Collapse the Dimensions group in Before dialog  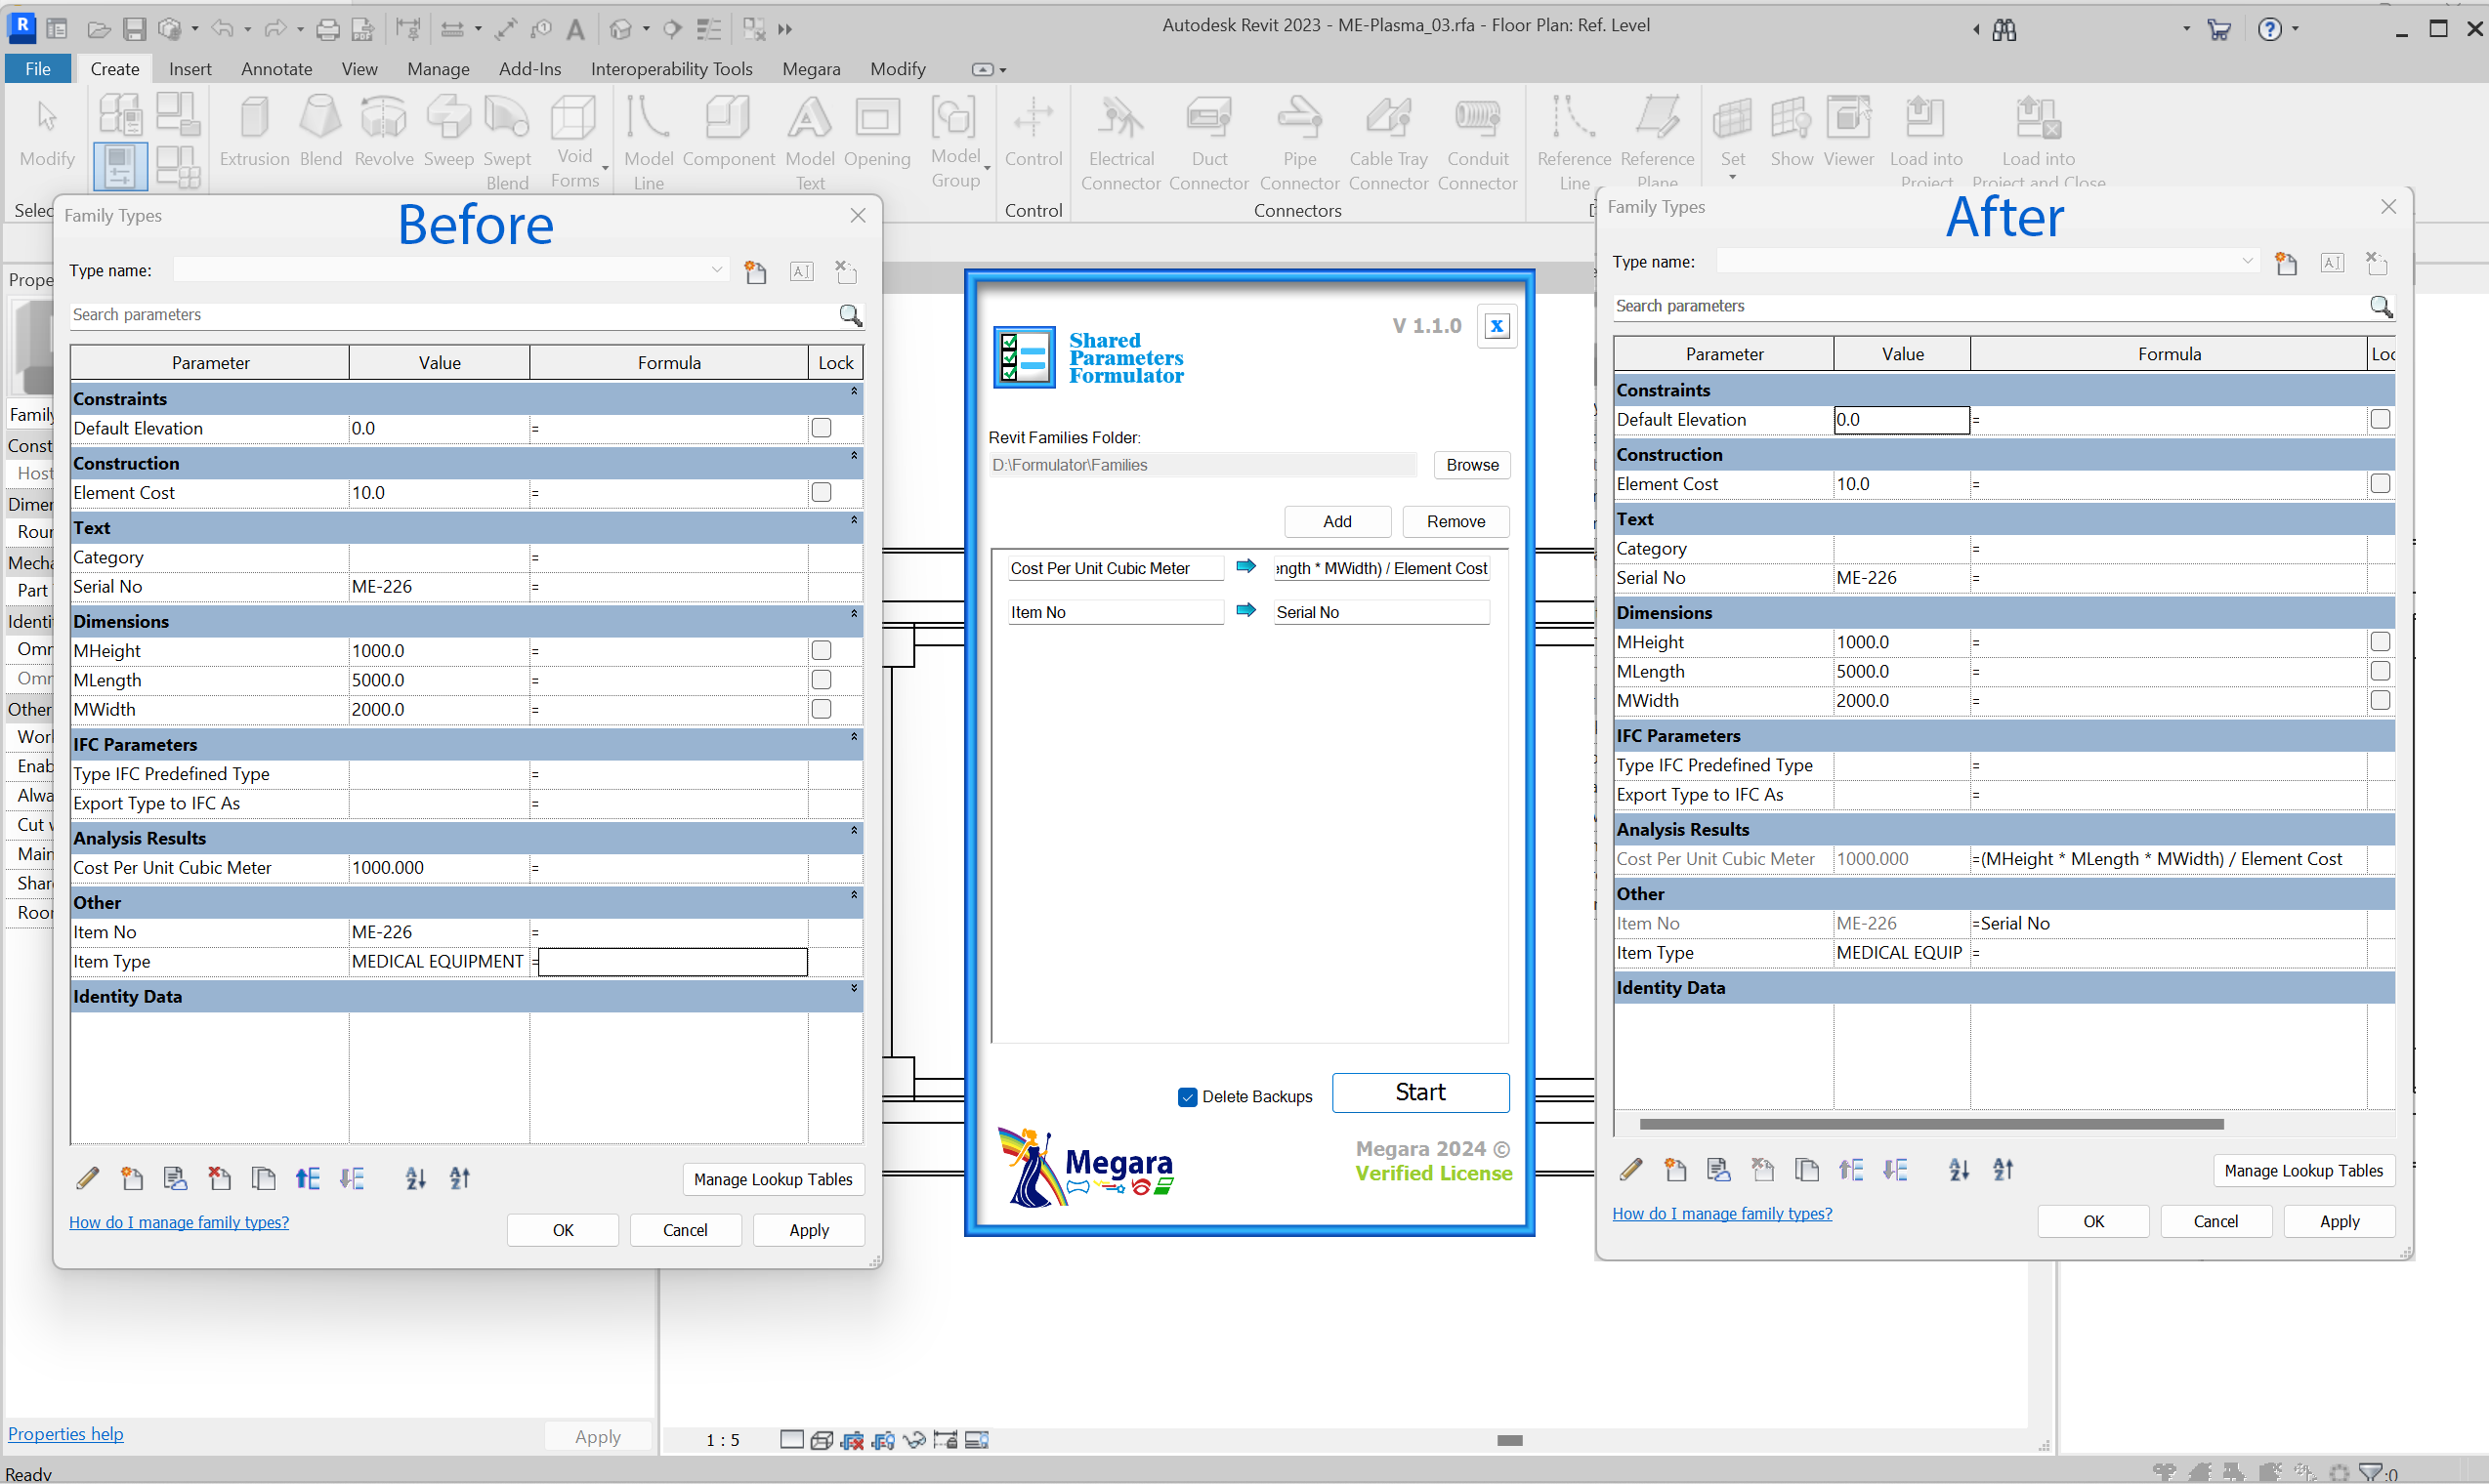(854, 614)
